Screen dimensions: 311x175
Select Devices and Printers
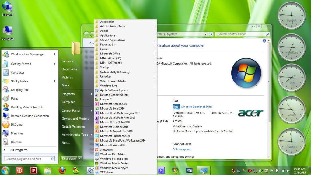[x=75, y=119]
